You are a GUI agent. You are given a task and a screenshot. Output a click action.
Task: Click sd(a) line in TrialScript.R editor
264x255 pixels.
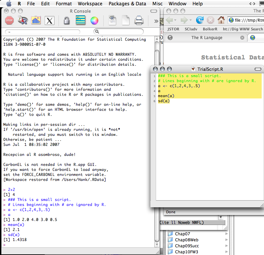pos(164,101)
